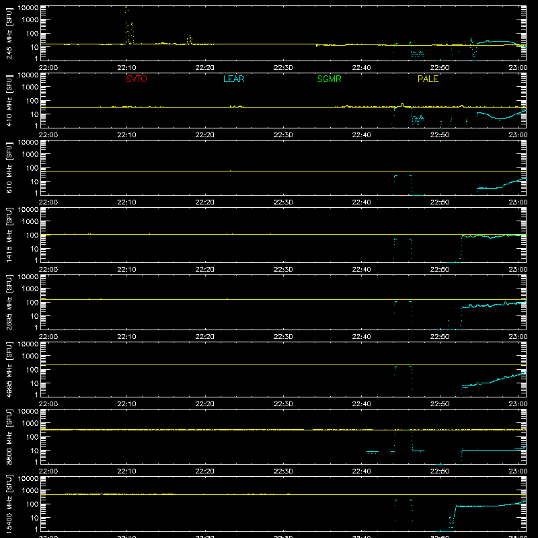Click the 100 value on 15400 MHz axis
Viewport: 538px width, 538px height.
(x=32, y=504)
